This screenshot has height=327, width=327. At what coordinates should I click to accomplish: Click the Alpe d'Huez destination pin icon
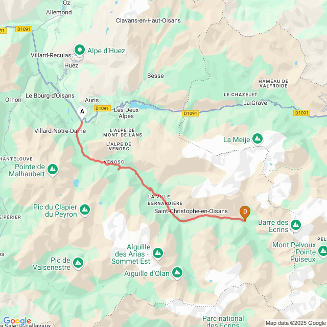tap(80, 50)
